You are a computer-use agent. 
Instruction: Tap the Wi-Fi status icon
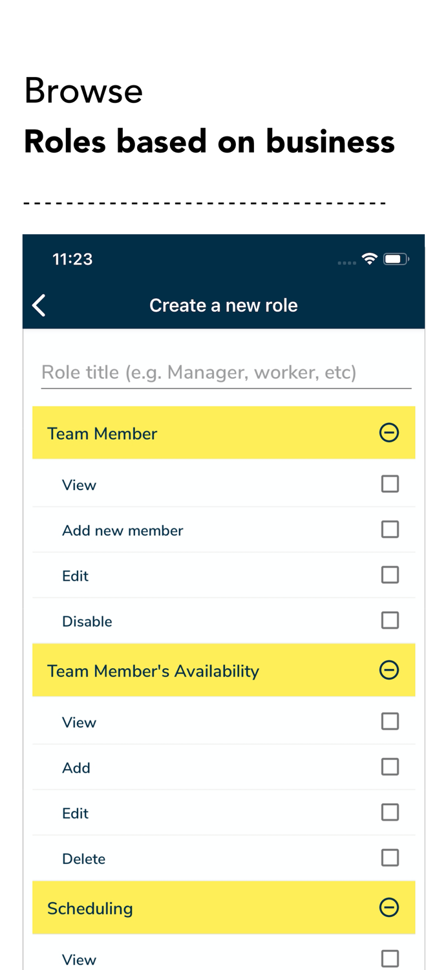tap(368, 258)
